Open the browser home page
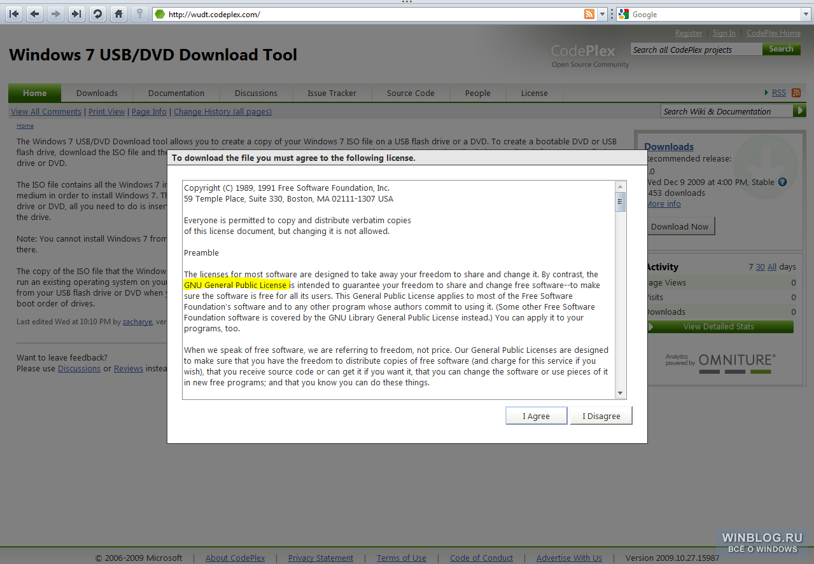 (118, 14)
